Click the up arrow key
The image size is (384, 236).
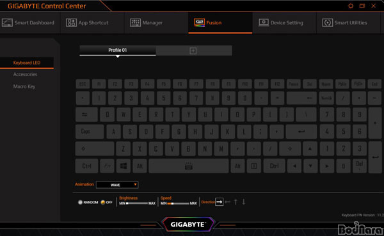pos(310,148)
